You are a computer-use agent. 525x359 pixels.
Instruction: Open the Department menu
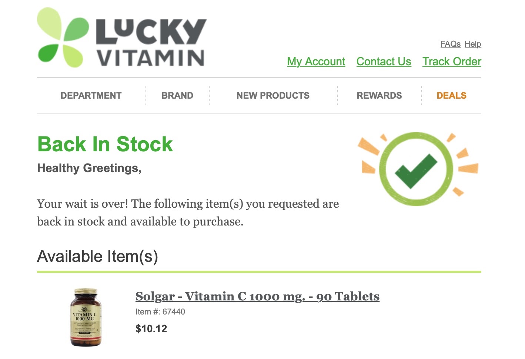(91, 96)
